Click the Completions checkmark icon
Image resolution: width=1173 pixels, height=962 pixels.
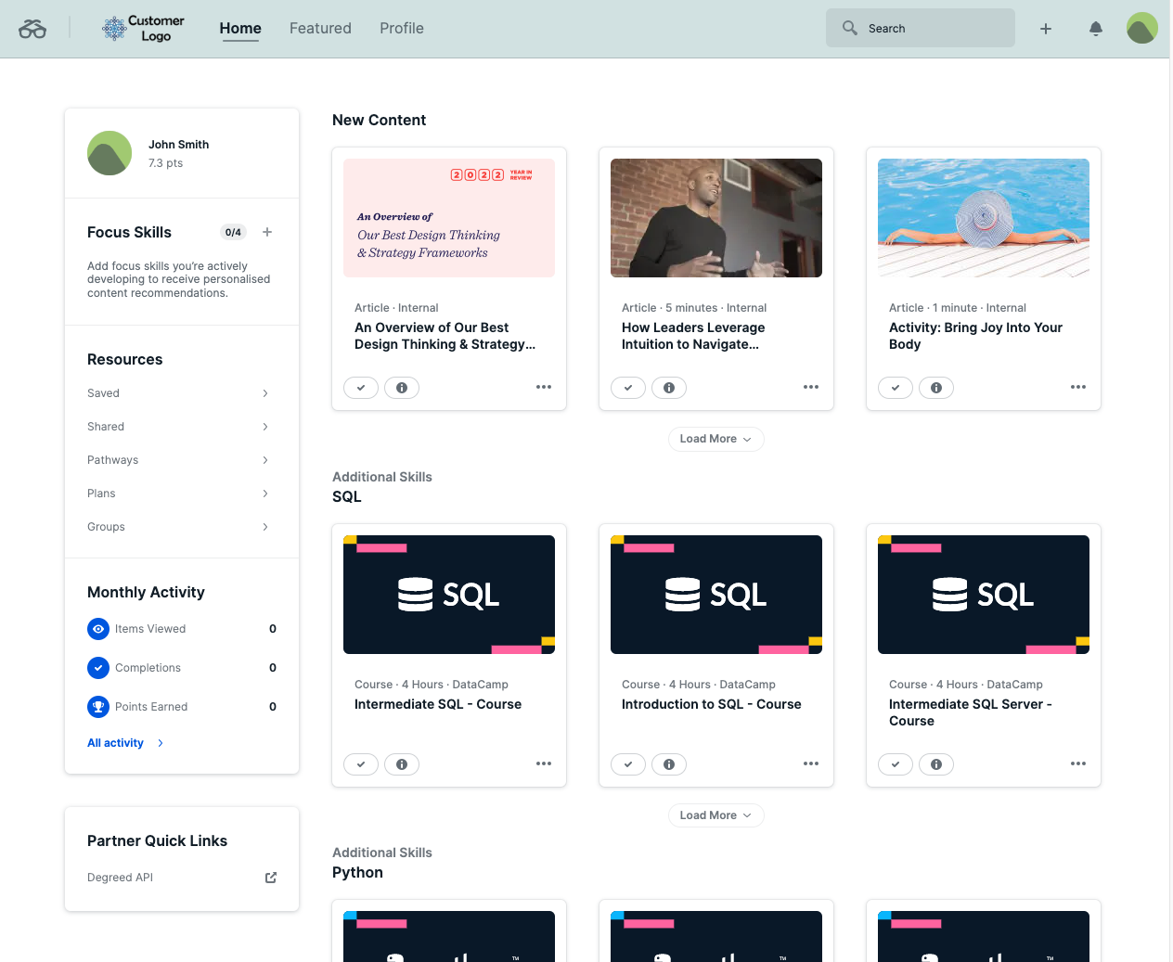click(98, 668)
